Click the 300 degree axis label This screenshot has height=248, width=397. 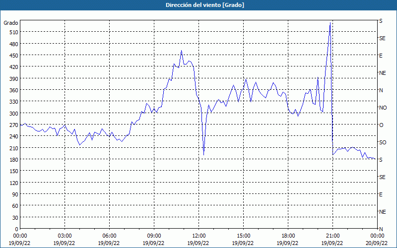14,113
